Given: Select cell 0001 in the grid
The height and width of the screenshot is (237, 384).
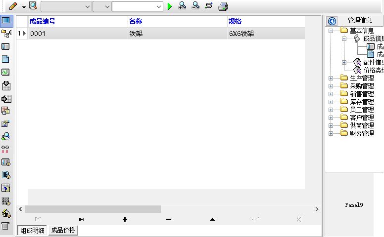Looking at the screenshot, I should (78, 34).
